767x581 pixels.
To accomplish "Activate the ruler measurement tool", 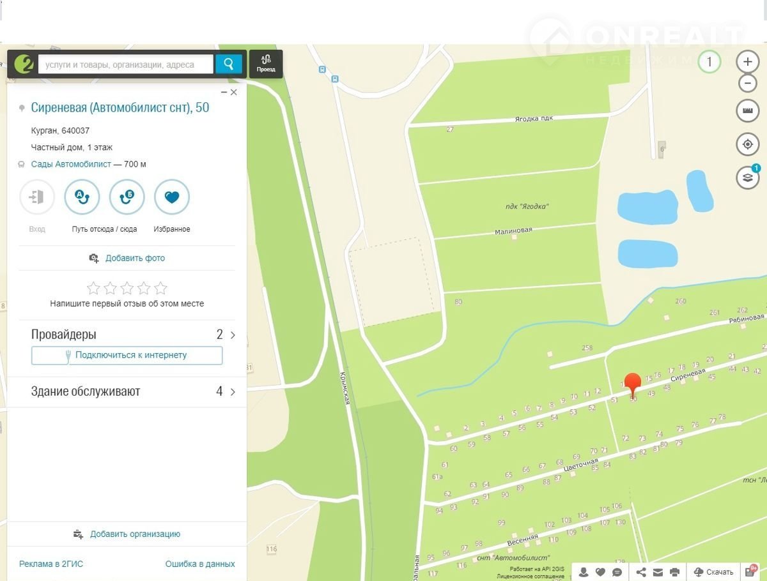I will [747, 111].
